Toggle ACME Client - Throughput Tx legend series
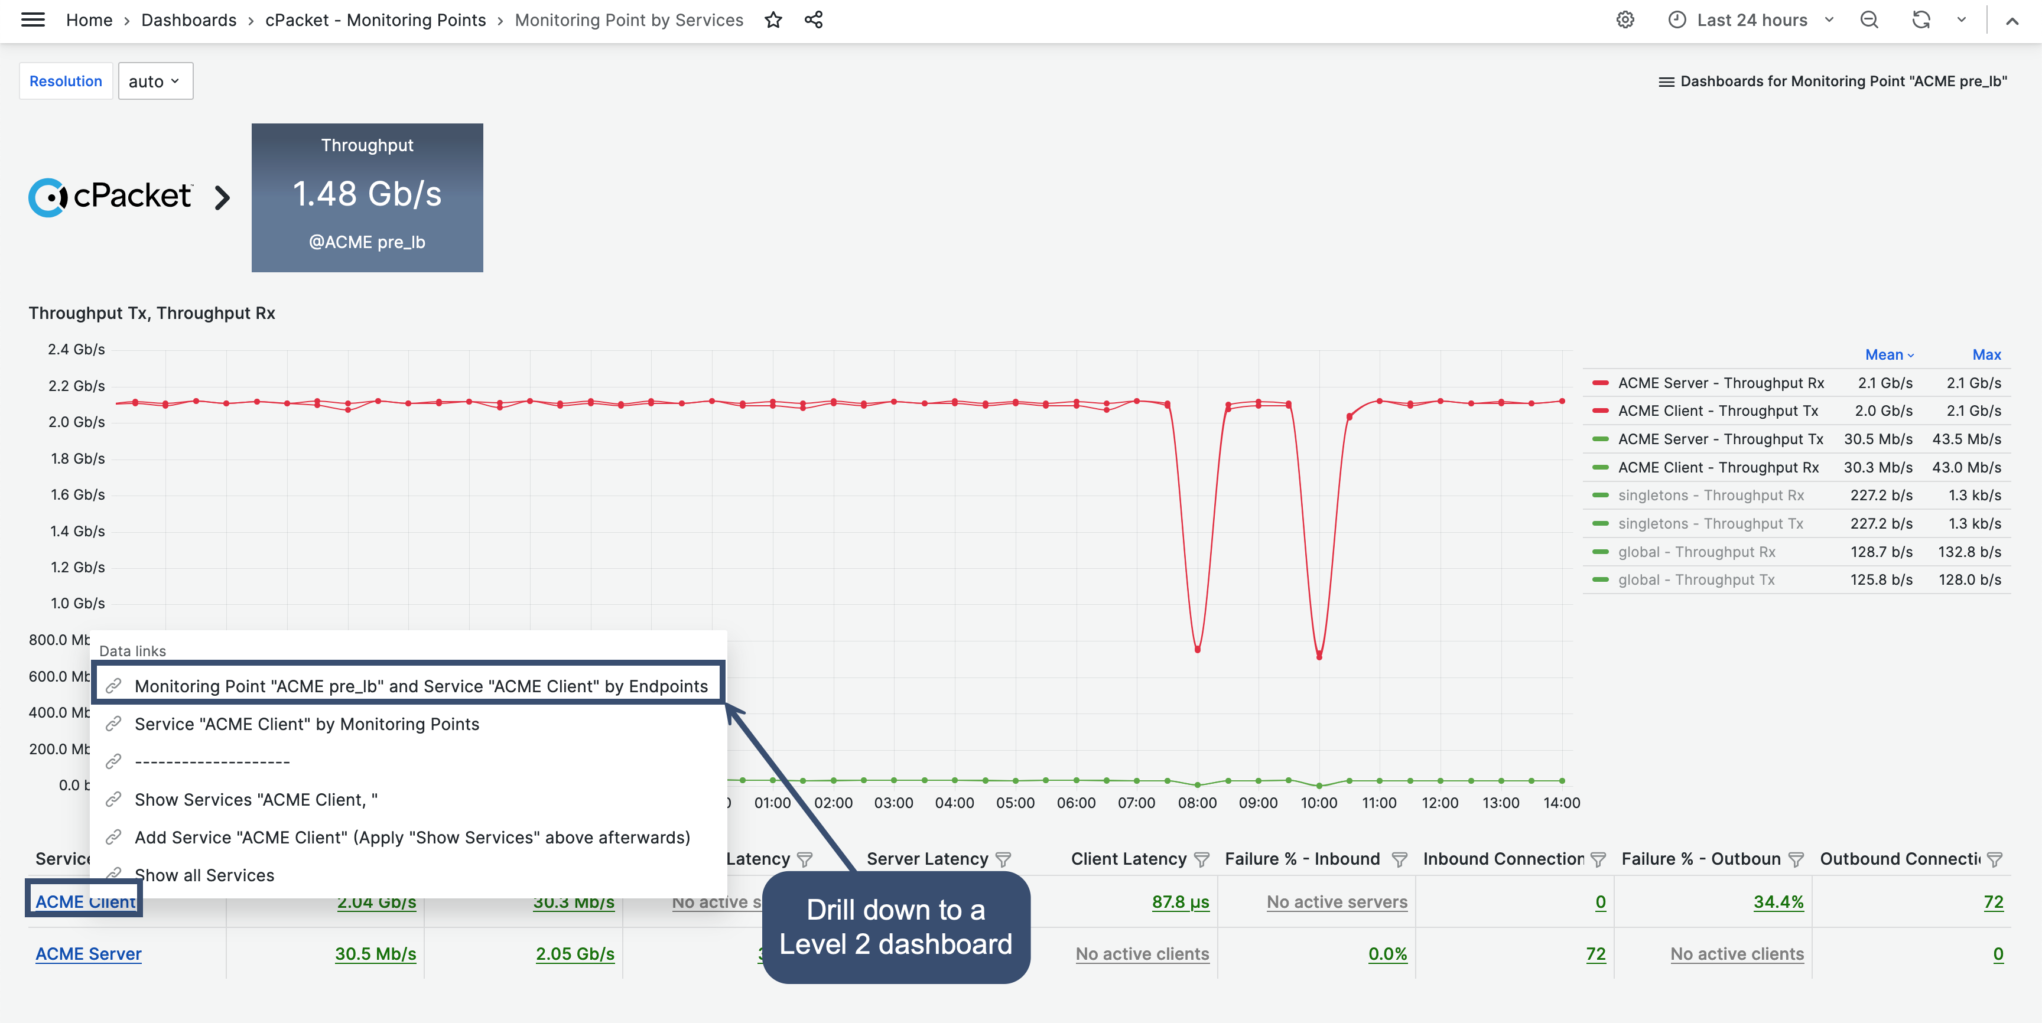This screenshot has width=2042, height=1023. click(1718, 410)
